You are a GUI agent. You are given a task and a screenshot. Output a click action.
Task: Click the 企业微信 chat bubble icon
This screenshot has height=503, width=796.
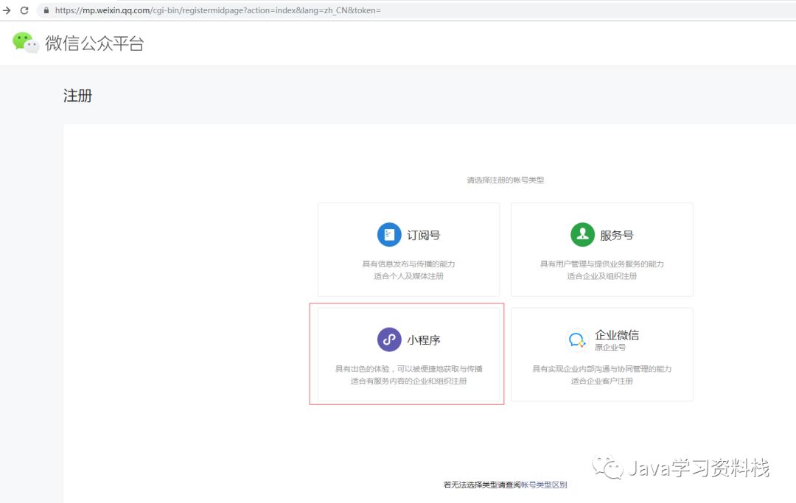point(576,340)
